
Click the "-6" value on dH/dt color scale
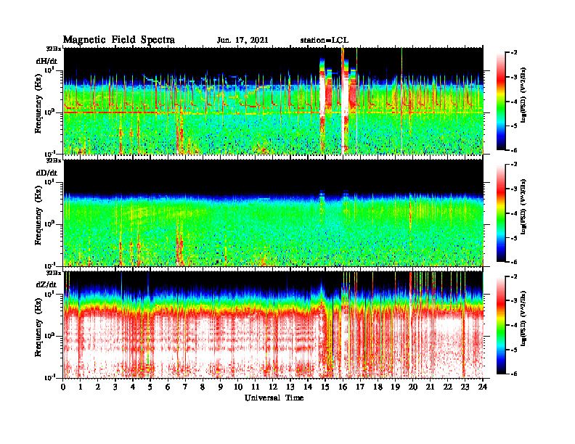(513, 150)
